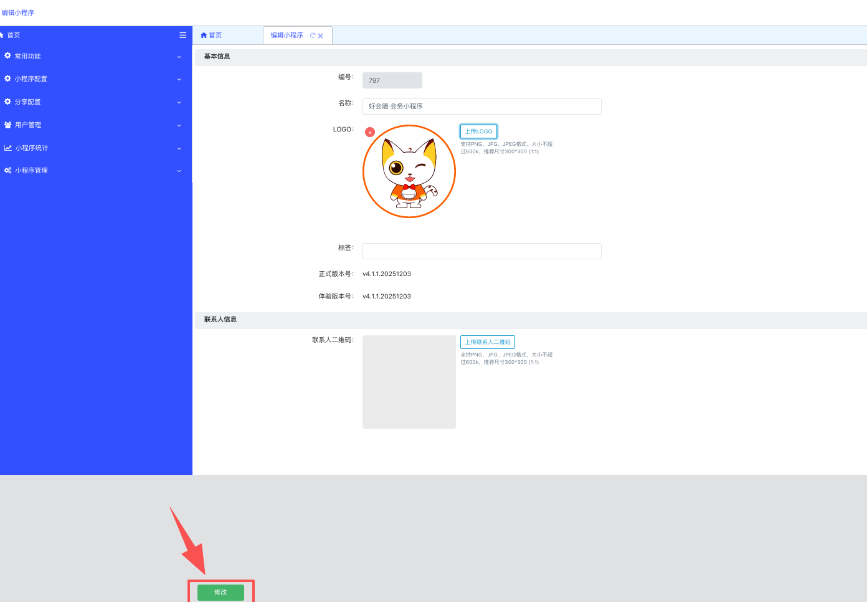Click the users icon beside 用户管理

point(7,125)
